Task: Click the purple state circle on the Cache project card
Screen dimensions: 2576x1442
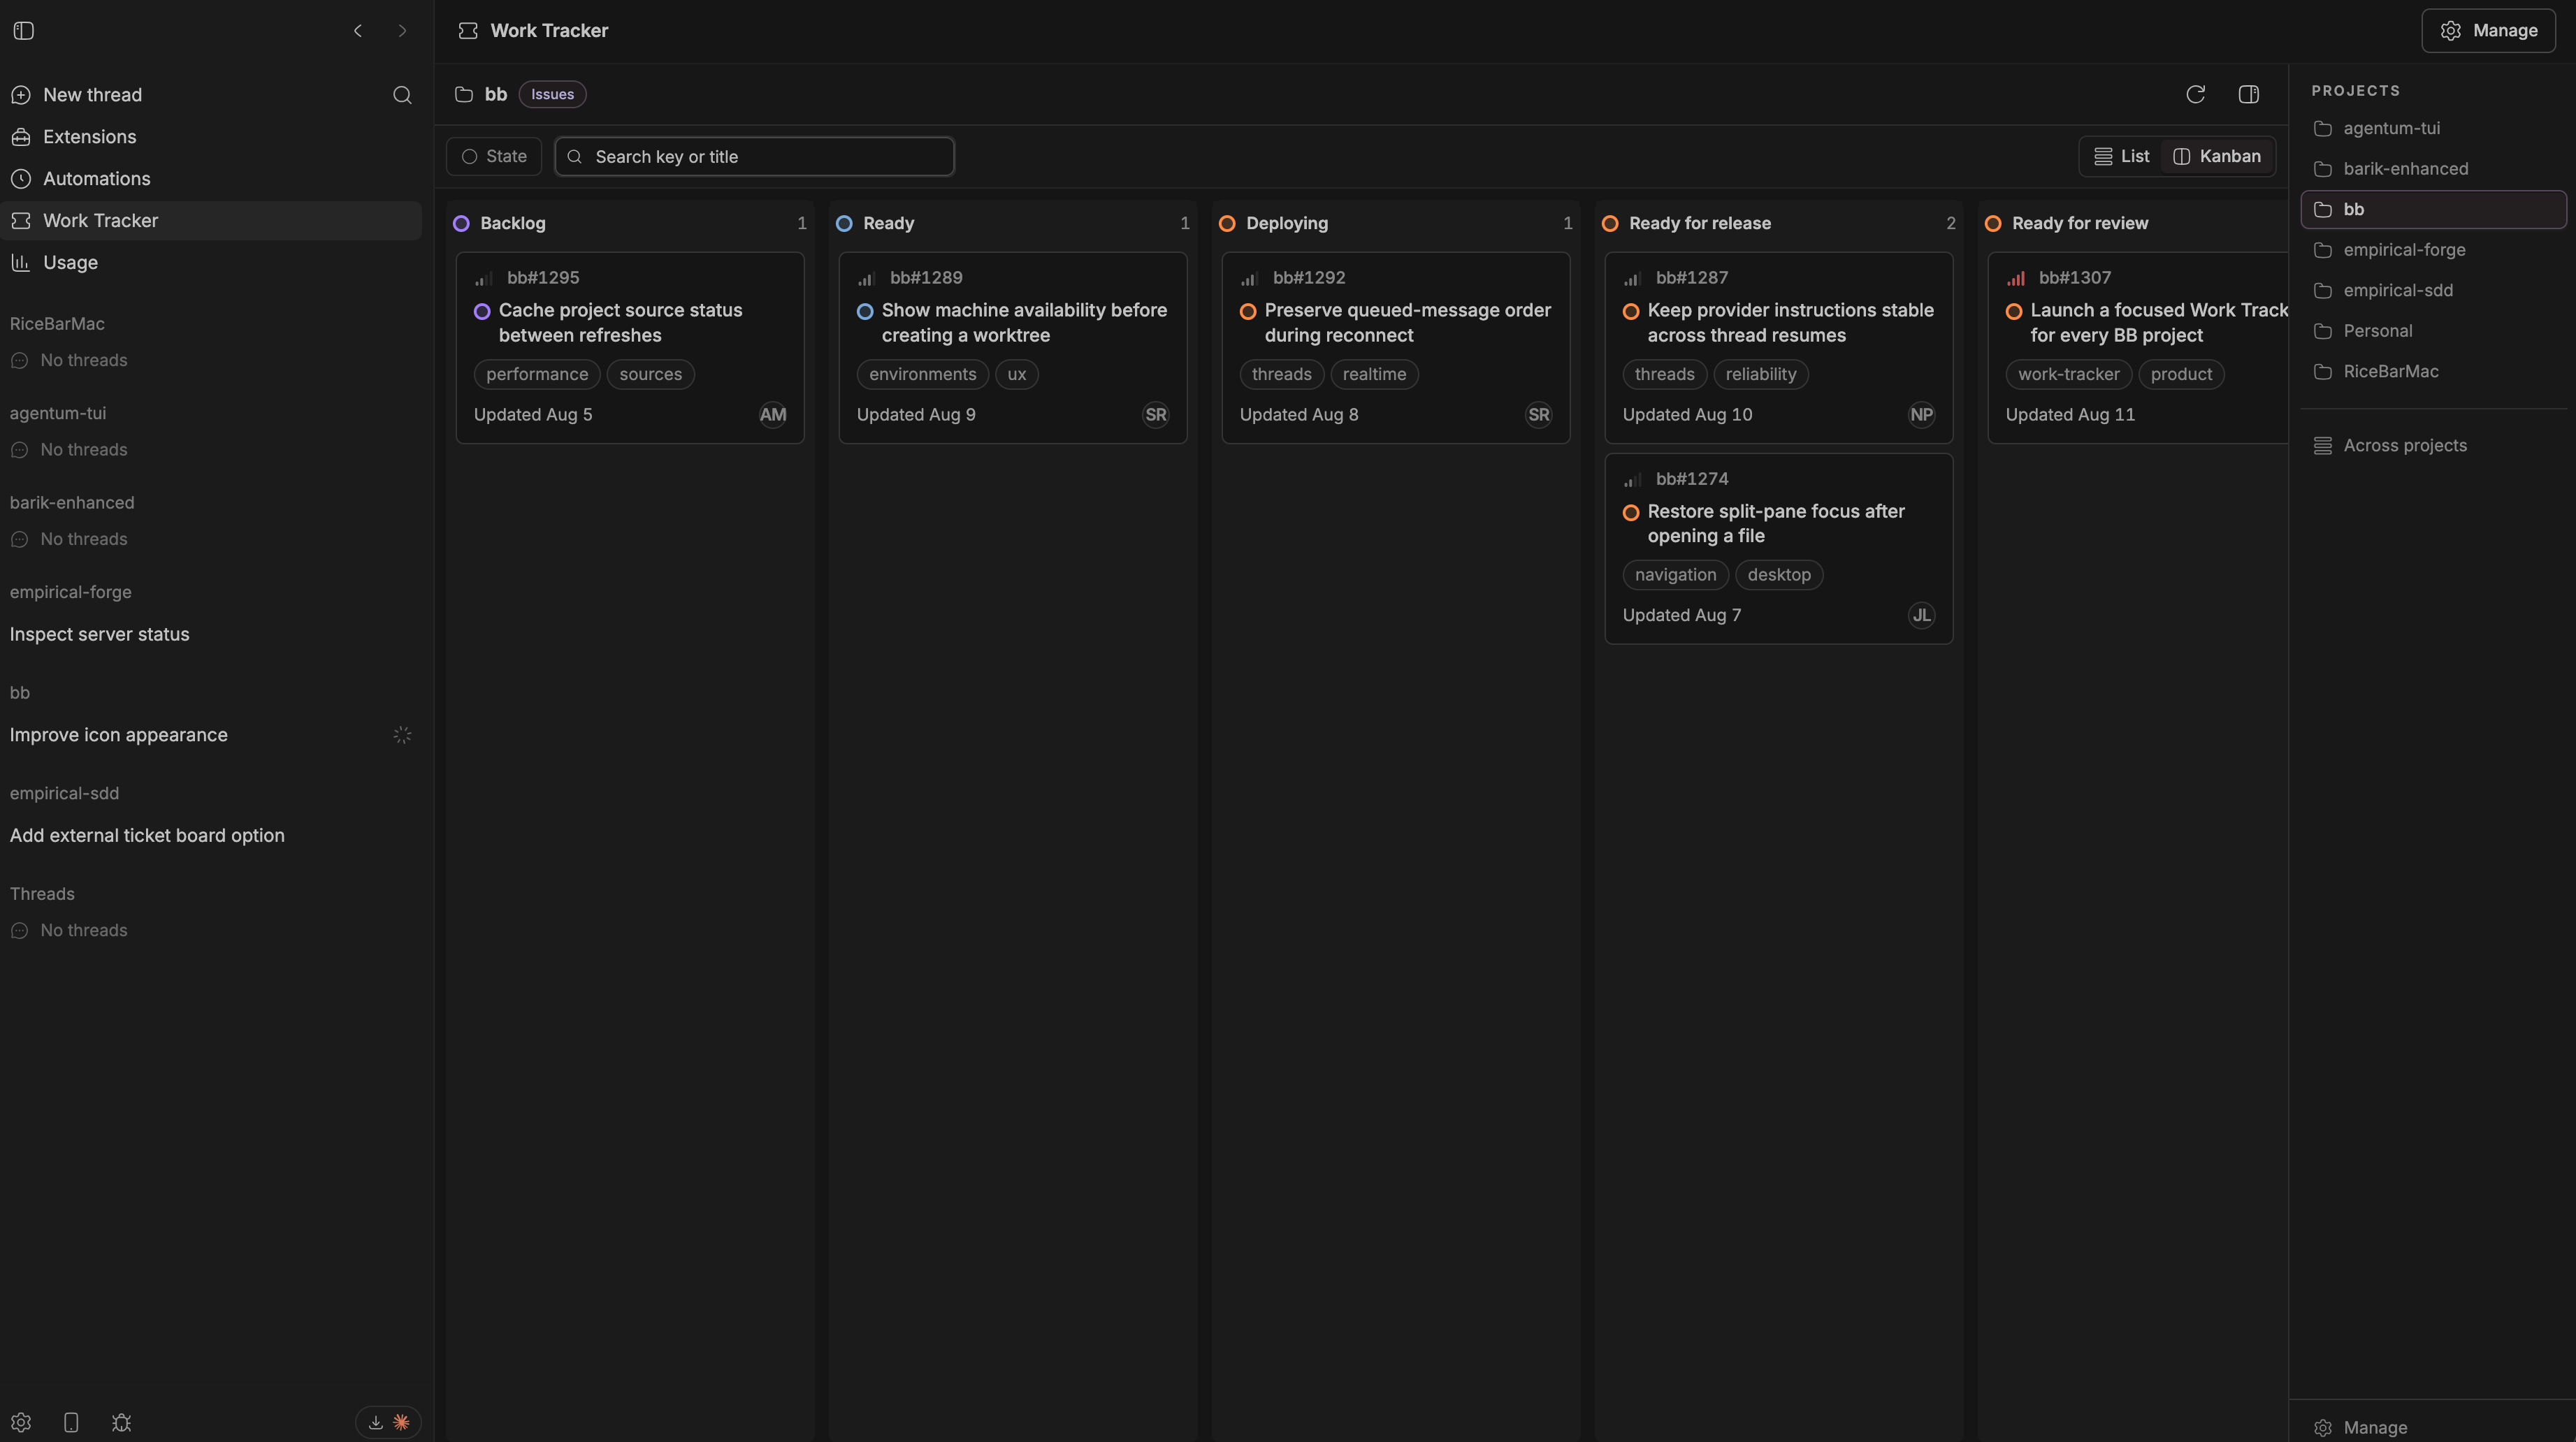Action: [x=482, y=311]
